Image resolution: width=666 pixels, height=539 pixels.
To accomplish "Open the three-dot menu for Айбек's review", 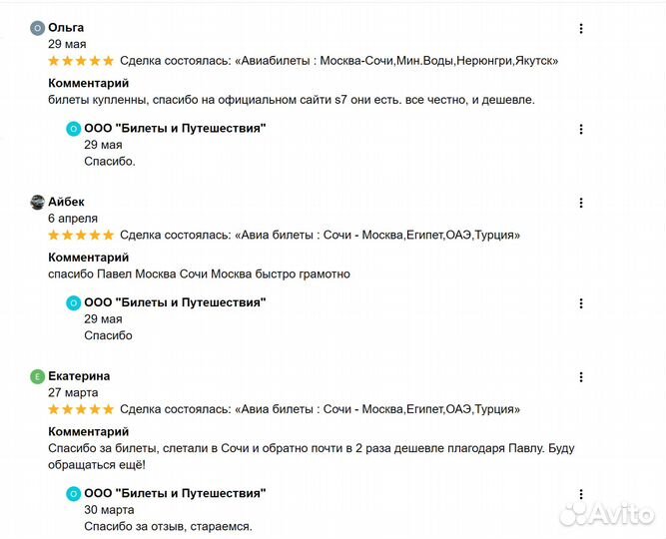I will [x=580, y=203].
